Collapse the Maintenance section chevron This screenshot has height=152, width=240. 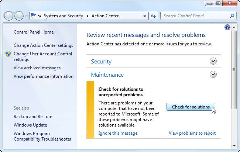(213, 75)
